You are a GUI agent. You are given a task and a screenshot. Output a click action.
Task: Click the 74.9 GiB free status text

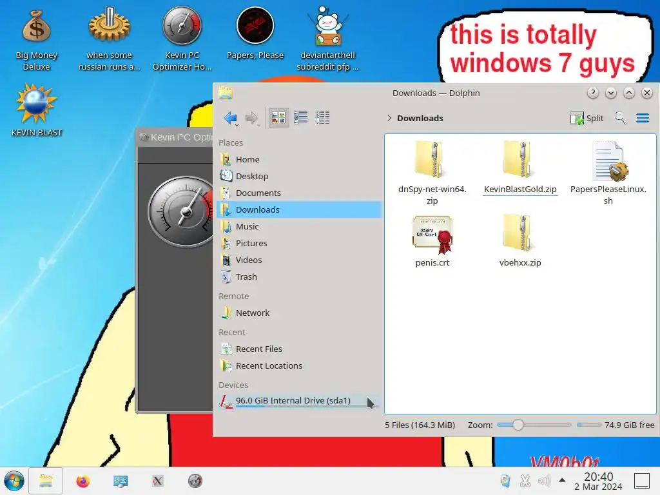[629, 425]
